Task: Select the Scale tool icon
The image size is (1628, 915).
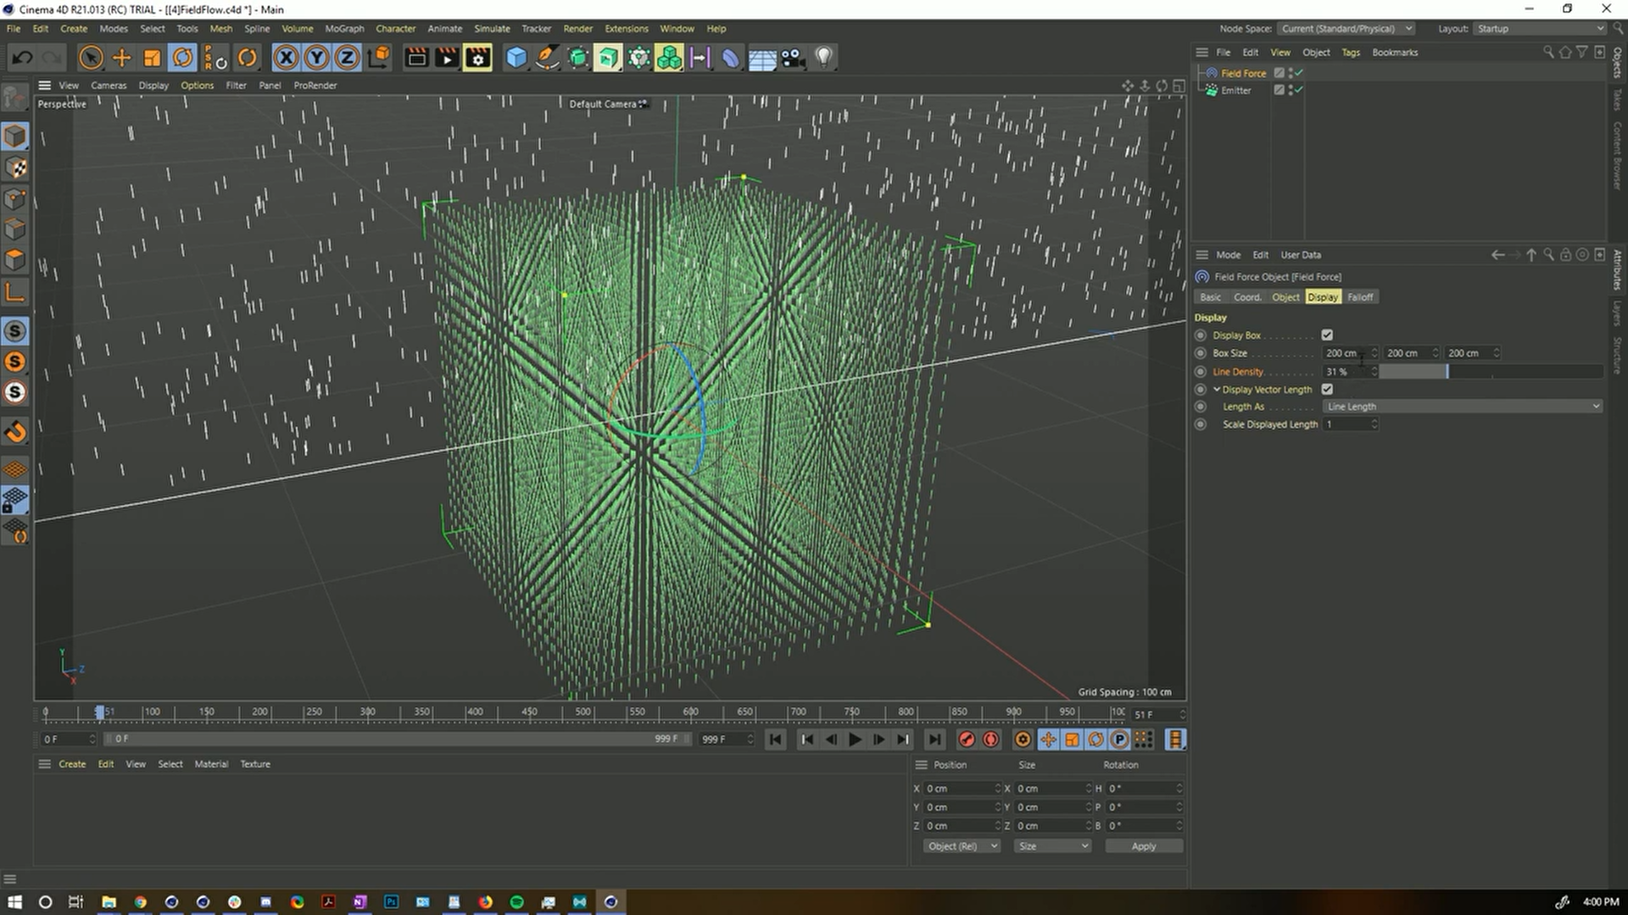Action: pos(152,57)
